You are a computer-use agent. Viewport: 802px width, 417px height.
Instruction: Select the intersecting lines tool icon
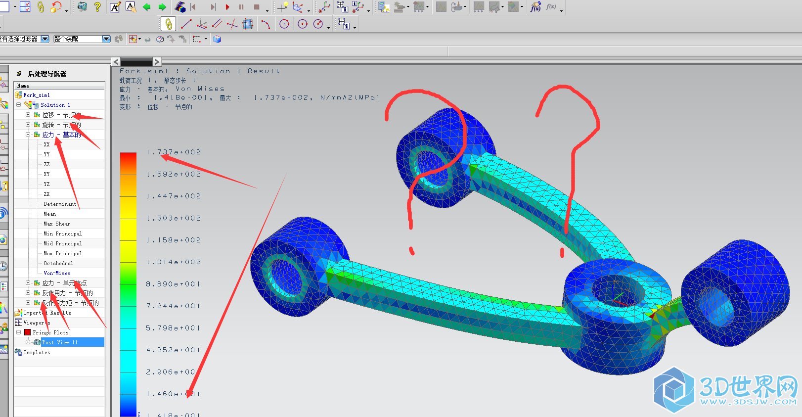(232, 24)
